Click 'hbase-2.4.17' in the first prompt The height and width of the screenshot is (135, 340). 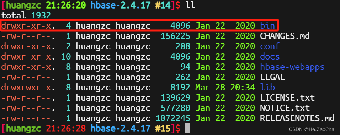pyautogui.click(x=120, y=5)
